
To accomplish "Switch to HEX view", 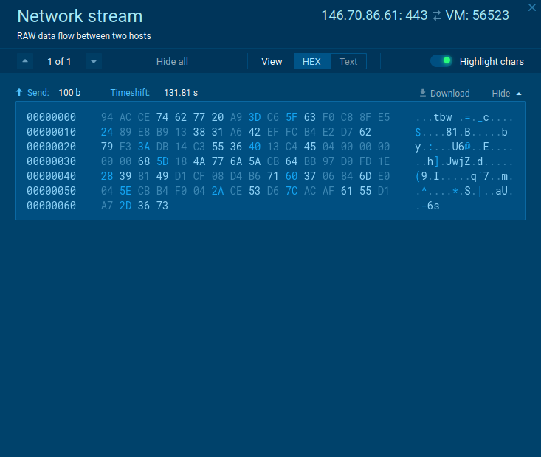I will pos(311,61).
